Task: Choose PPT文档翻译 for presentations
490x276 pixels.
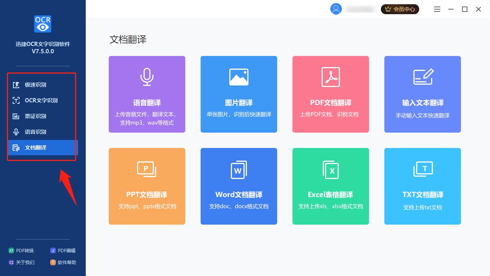Action: click(x=147, y=186)
